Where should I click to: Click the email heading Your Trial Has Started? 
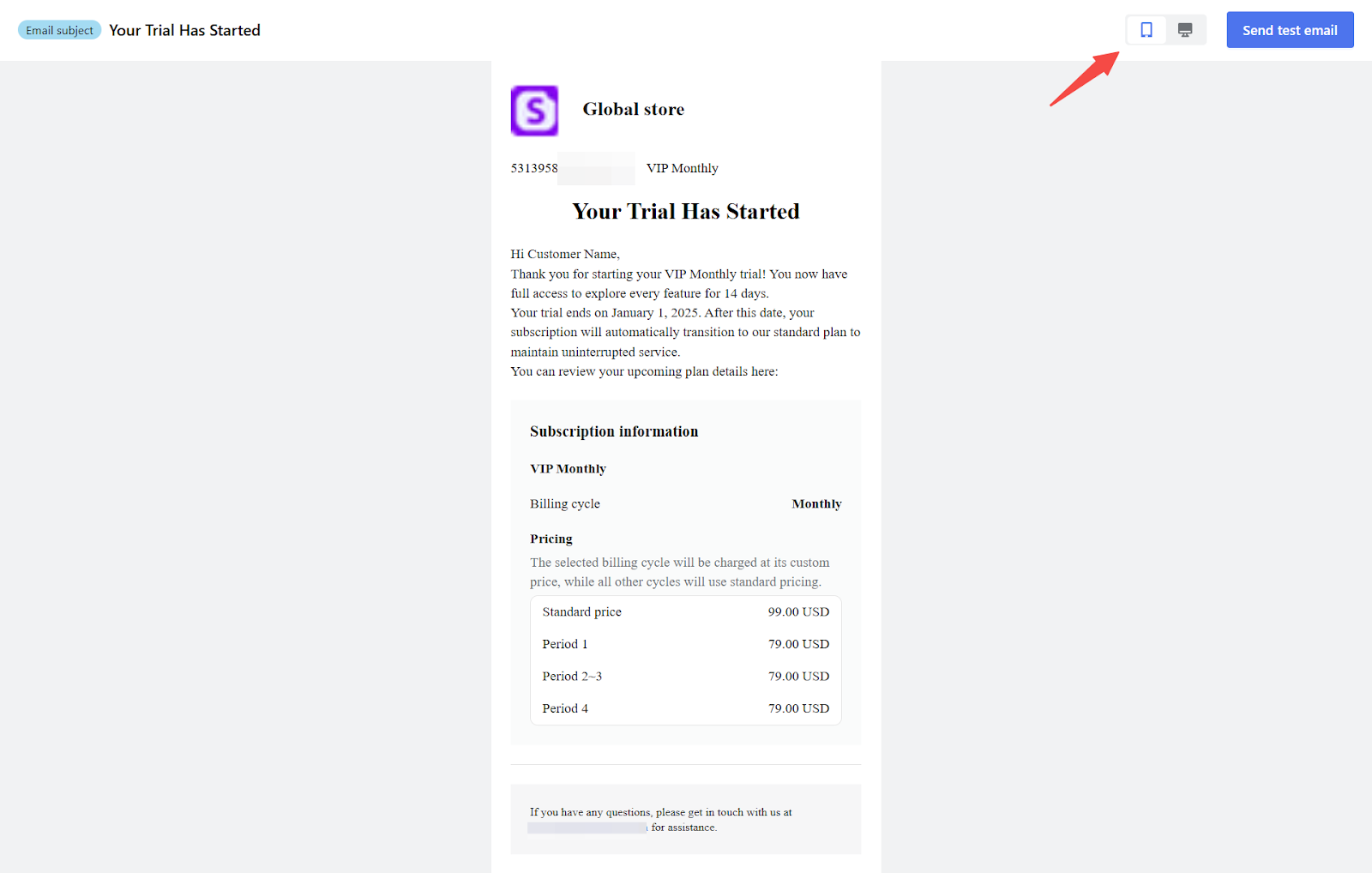click(x=685, y=212)
